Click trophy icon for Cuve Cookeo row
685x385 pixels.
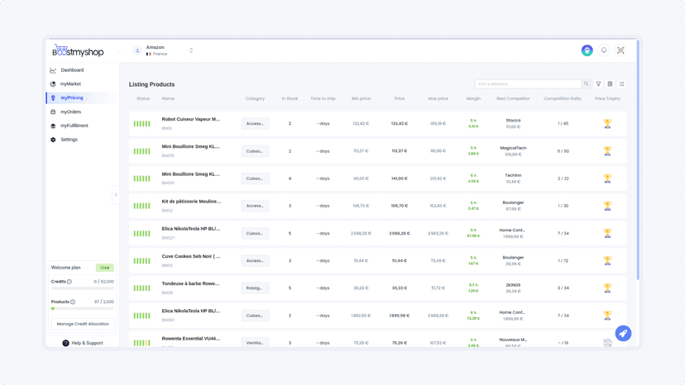coord(607,261)
